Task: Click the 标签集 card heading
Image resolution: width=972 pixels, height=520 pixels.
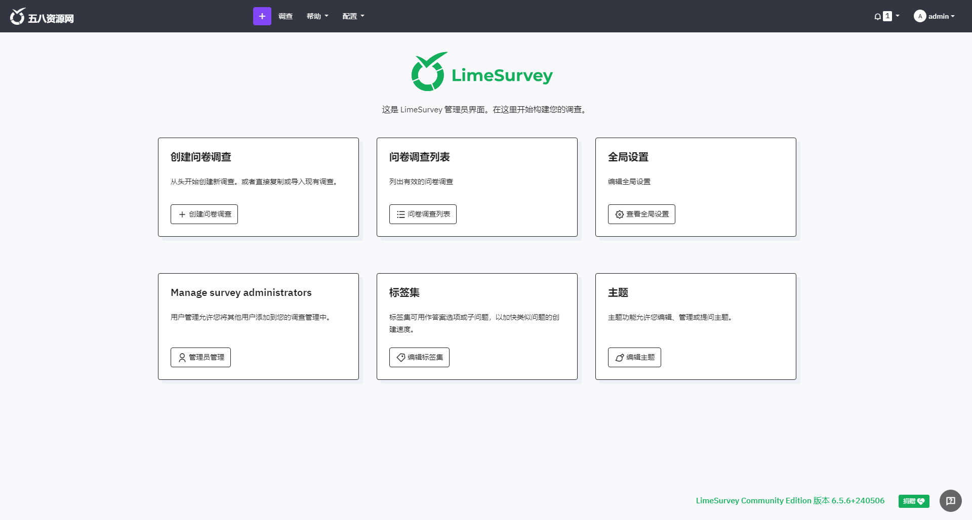Action: point(404,292)
